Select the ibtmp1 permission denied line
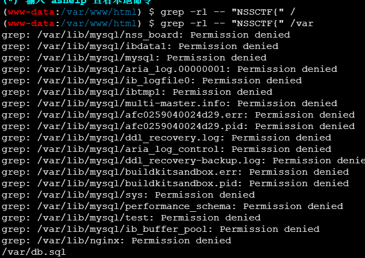This screenshot has height=258, width=365. 137,92
